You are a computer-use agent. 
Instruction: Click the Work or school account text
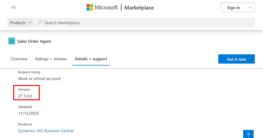39,79
